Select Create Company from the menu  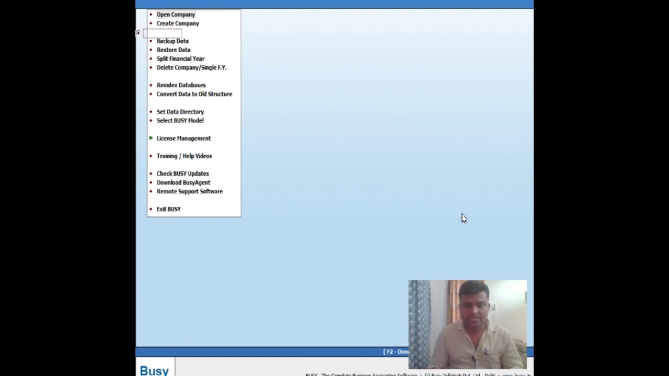click(x=178, y=23)
